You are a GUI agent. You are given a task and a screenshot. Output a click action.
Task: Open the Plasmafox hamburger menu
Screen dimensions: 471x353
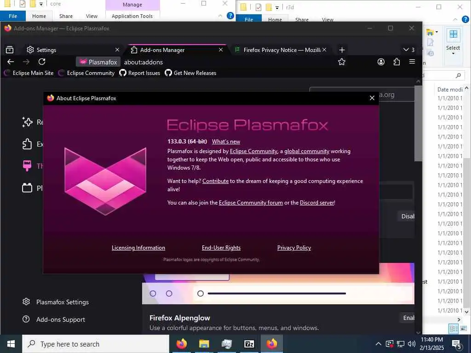point(412,62)
